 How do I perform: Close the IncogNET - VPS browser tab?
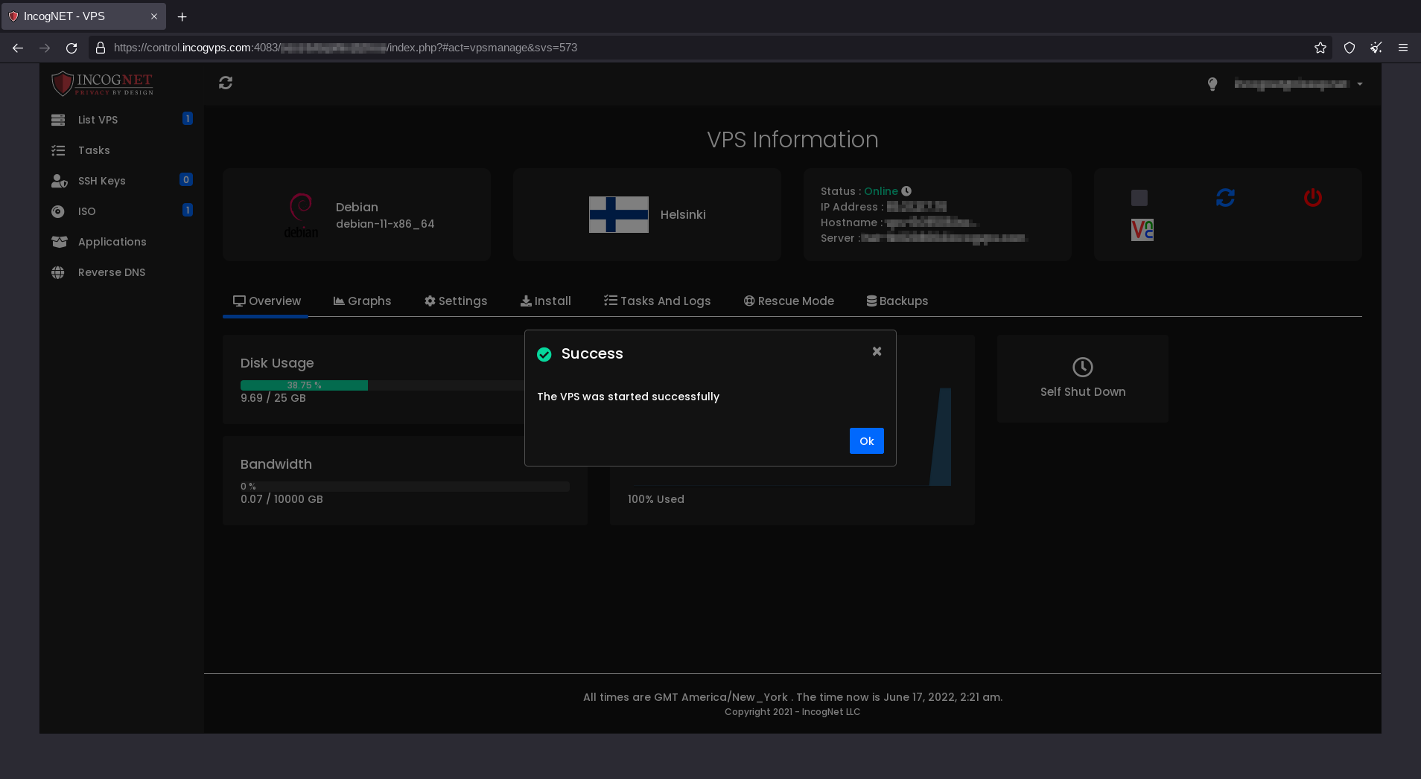[x=154, y=16]
